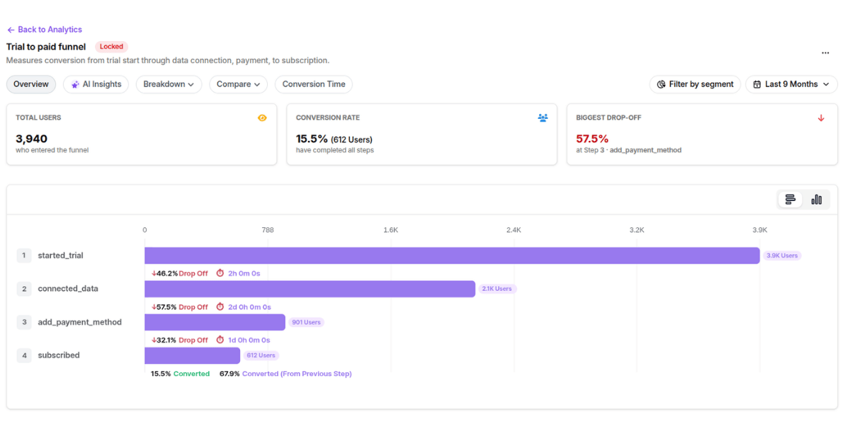Screen dimensions: 850x446
Task: Click the timer icon beside 1d 0h 0m 0s
Action: pos(220,340)
